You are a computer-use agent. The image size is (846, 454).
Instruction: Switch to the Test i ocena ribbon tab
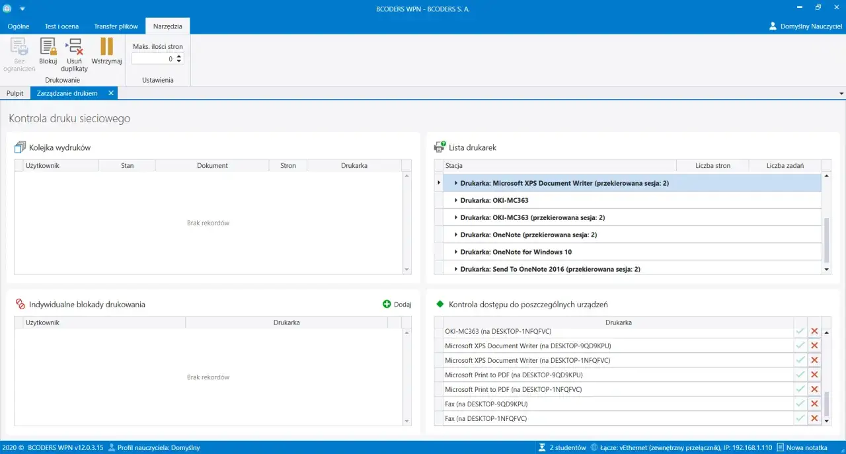coord(61,26)
